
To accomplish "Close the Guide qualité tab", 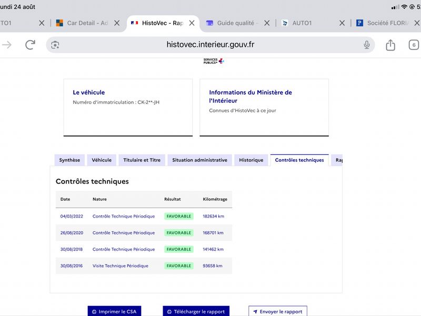I will [267, 23].
